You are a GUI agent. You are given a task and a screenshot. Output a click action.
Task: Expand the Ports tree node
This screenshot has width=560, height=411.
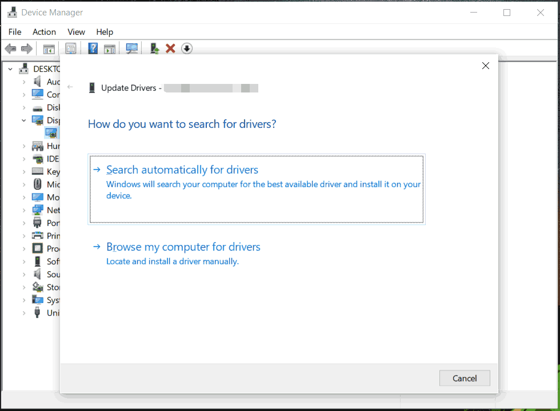[24, 223]
